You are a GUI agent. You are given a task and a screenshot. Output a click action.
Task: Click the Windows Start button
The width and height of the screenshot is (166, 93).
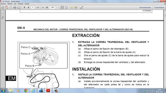click(x=3, y=91)
